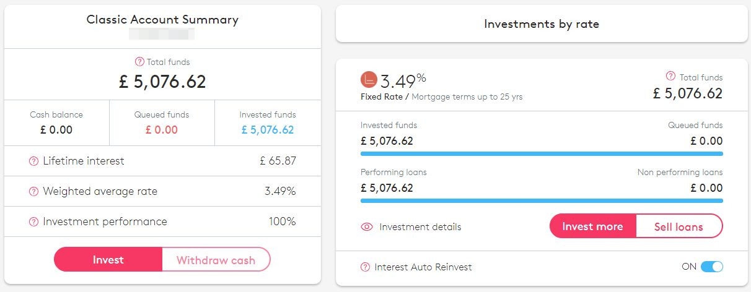The height and width of the screenshot is (292, 751).
Task: Click the Classic Account Summary heading
Action: [x=162, y=19]
